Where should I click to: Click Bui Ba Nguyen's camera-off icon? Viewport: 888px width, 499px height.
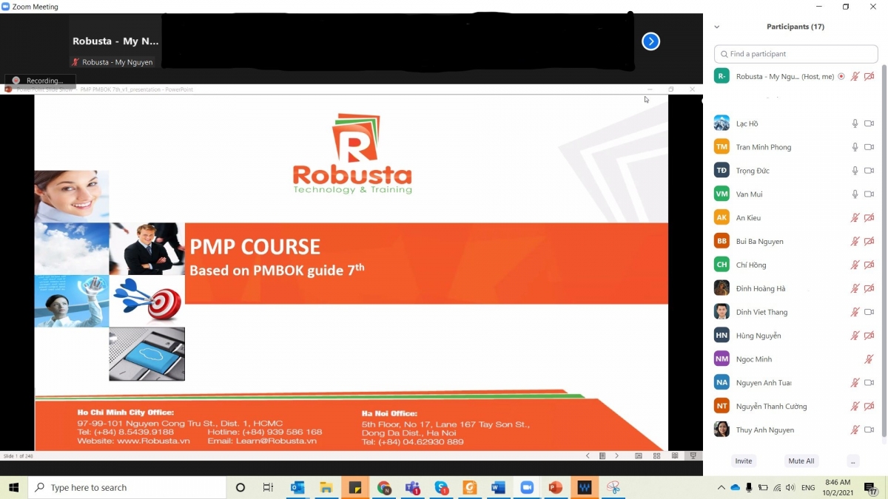[x=869, y=242]
